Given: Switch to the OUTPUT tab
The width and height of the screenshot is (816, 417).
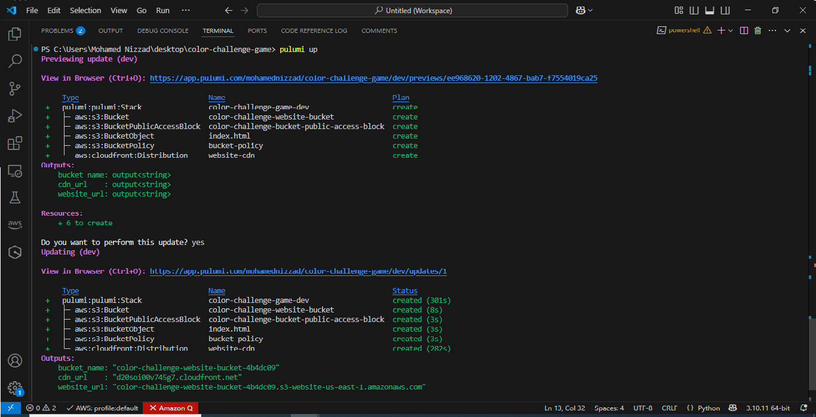Looking at the screenshot, I should 111,30.
